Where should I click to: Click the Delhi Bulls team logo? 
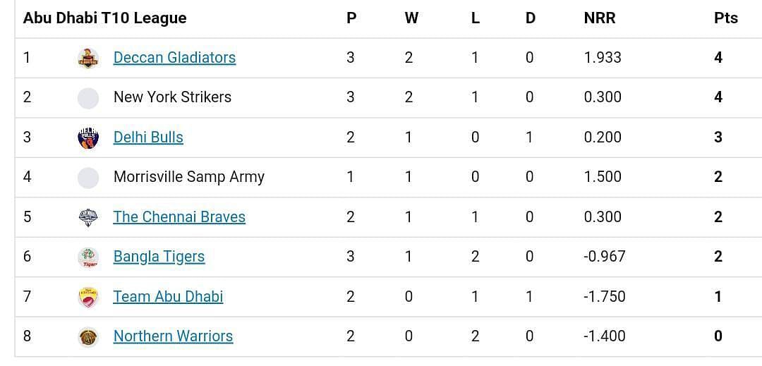(x=88, y=138)
